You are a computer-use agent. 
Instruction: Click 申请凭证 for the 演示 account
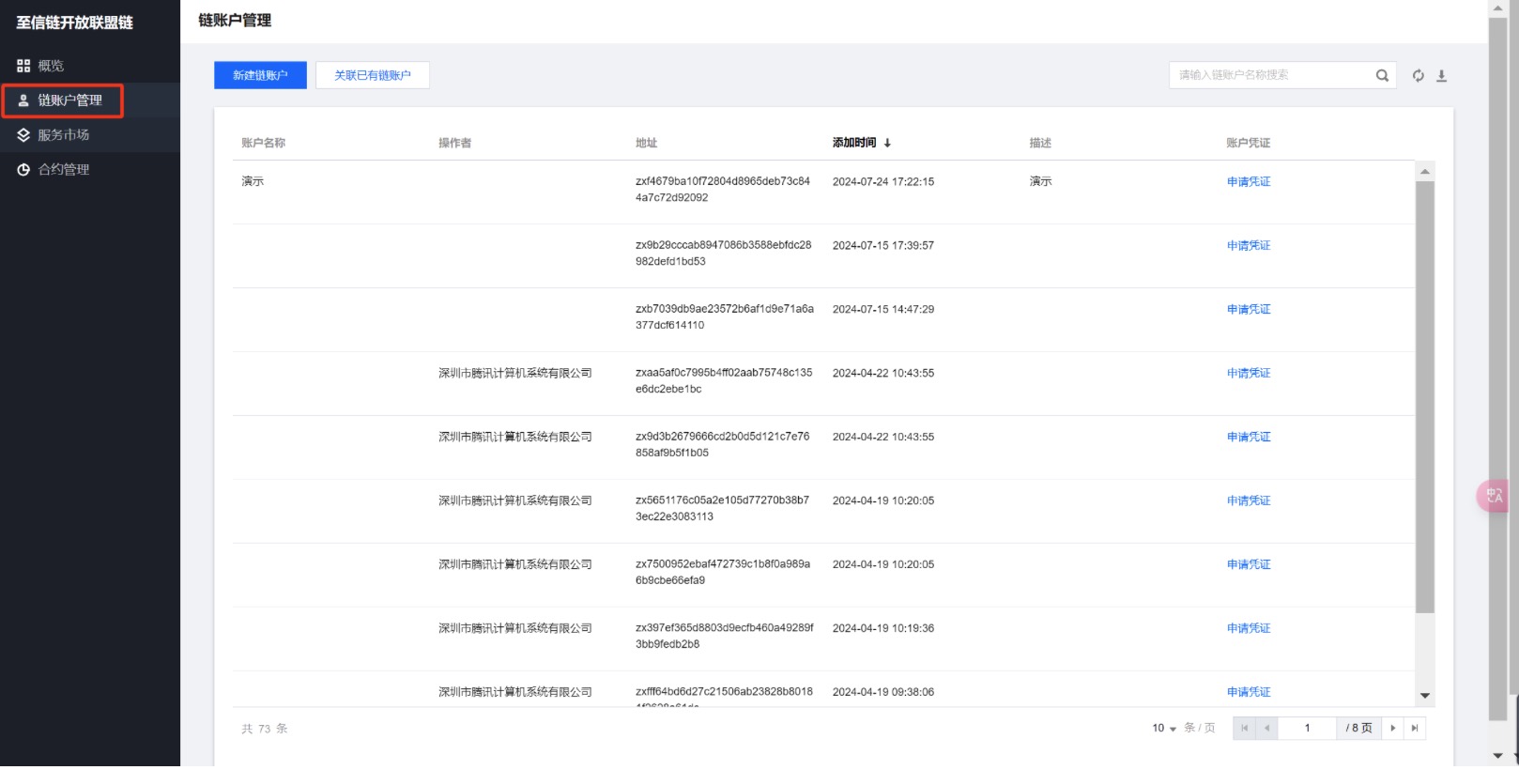coord(1248,182)
